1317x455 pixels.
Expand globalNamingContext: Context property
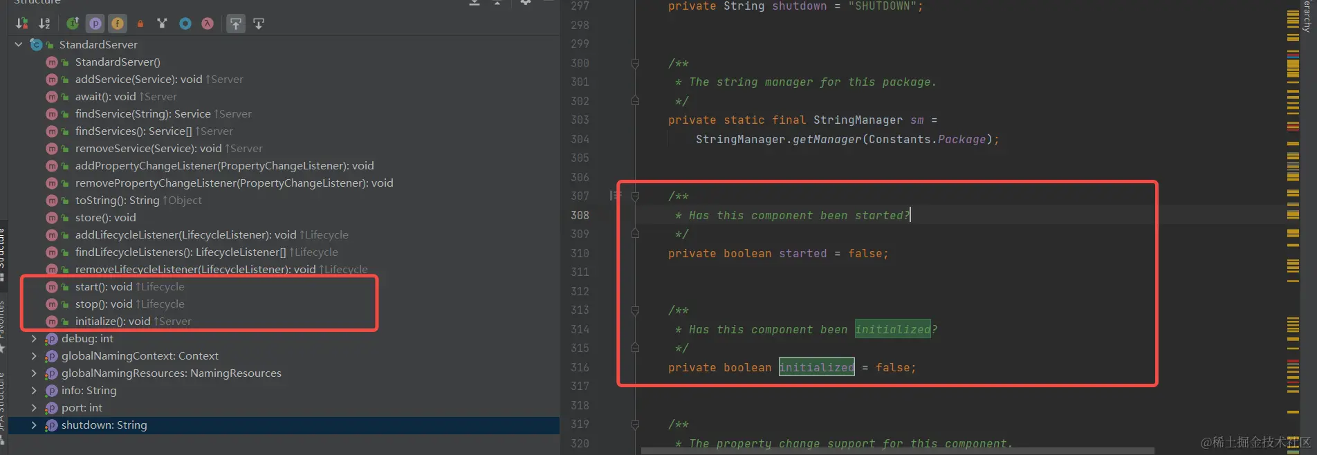34,355
